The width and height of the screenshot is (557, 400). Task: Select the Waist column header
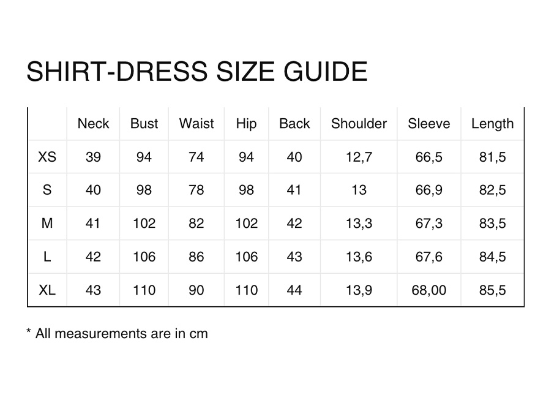coord(196,124)
